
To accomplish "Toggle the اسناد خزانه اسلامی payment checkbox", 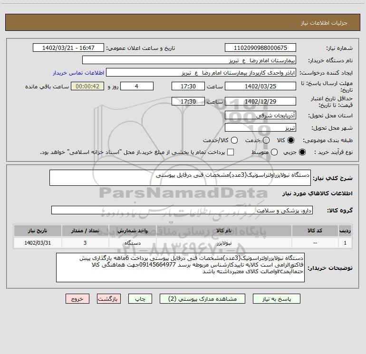I will (231, 152).
